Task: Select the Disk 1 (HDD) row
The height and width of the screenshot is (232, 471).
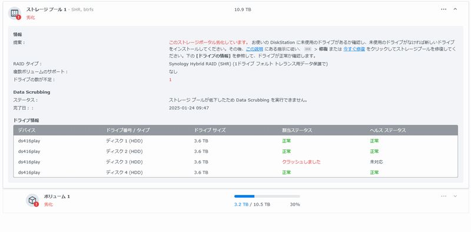Action: (235, 141)
